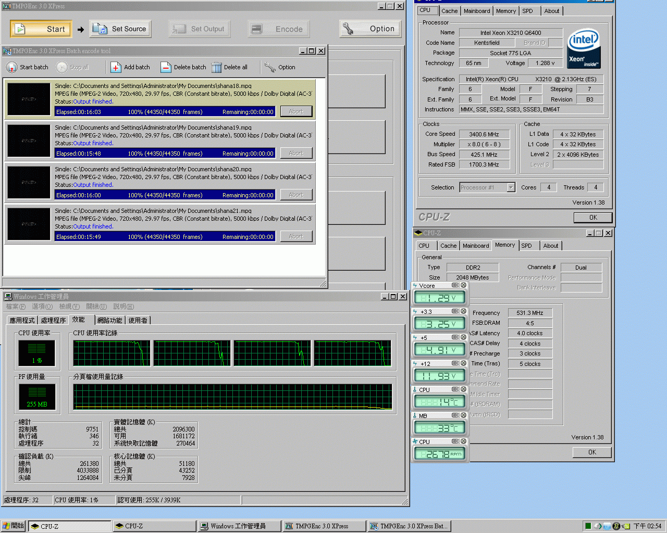
Task: Click Abort button for shana21.mpg job
Action: pyautogui.click(x=296, y=236)
